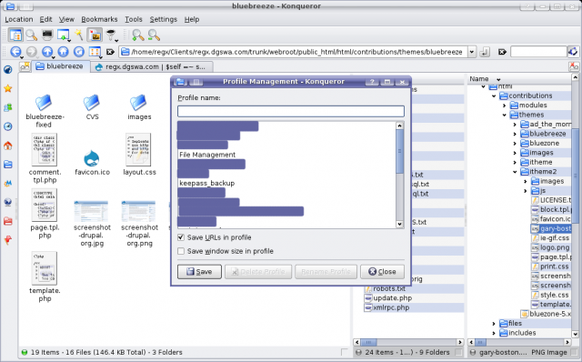The image size is (582, 362).
Task: Click Save in Profile Management dialog
Action: 199,272
